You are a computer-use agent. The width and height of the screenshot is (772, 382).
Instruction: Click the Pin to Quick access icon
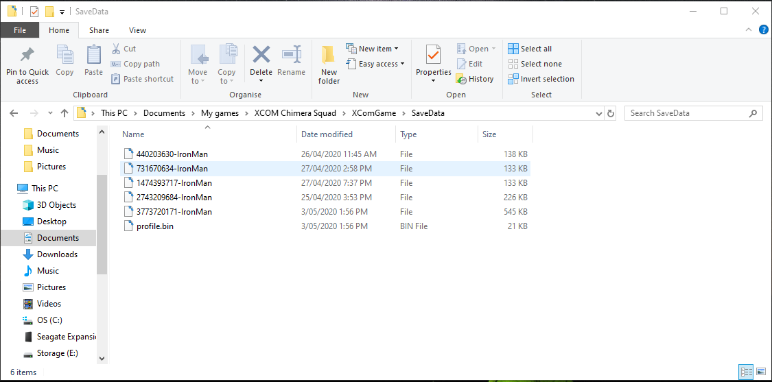pyautogui.click(x=27, y=55)
